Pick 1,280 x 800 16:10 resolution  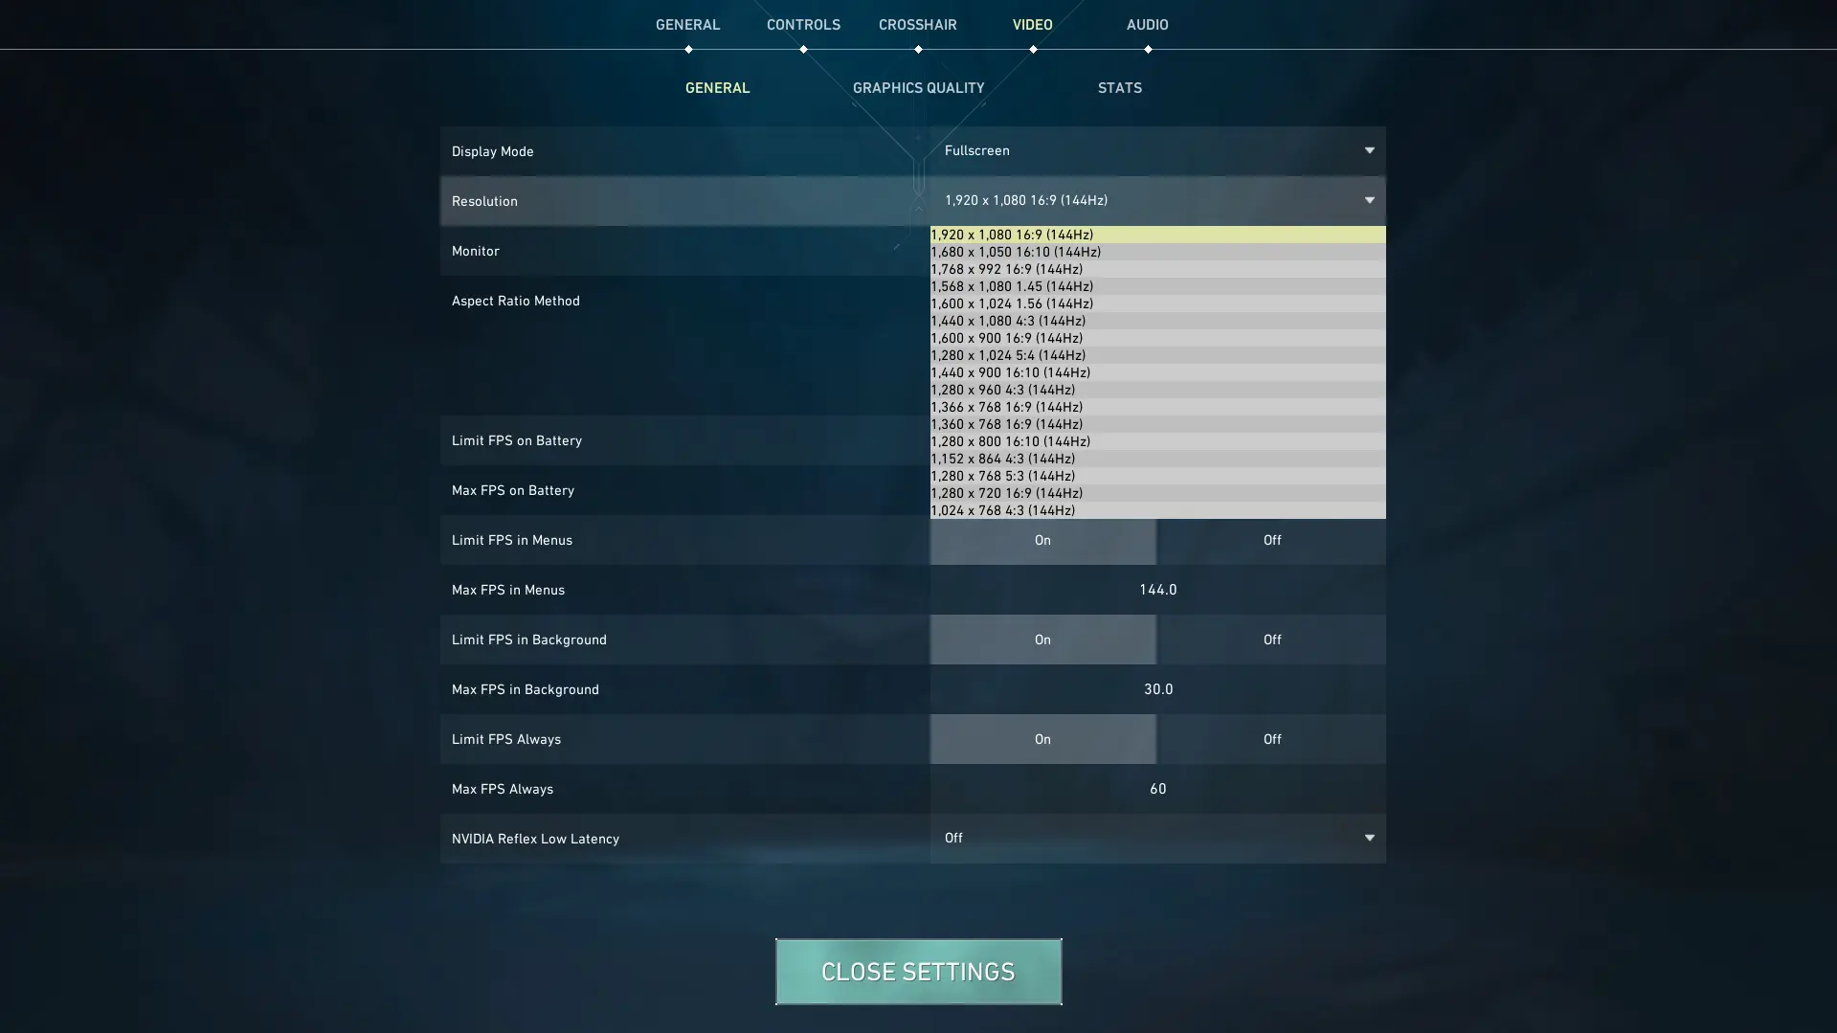click(1157, 441)
